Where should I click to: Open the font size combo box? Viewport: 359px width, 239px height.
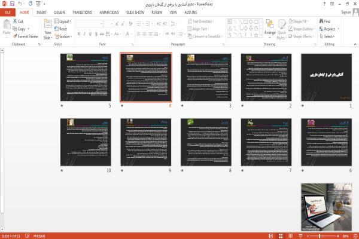coord(108,24)
